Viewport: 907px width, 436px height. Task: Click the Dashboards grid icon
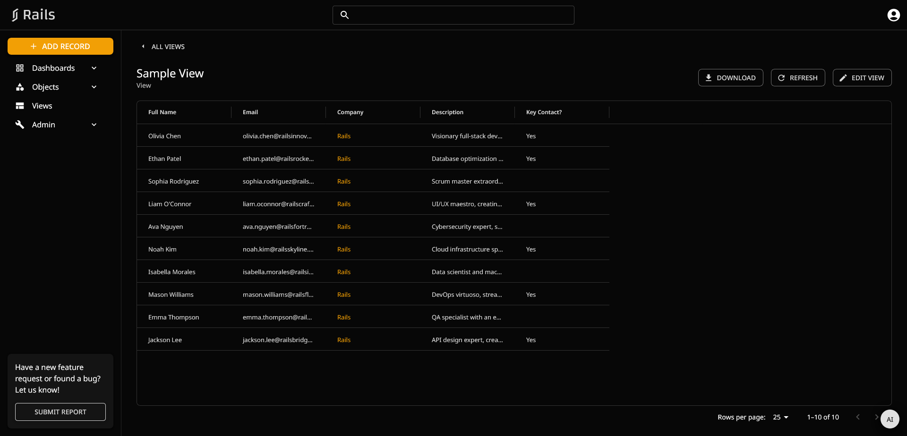pos(20,68)
